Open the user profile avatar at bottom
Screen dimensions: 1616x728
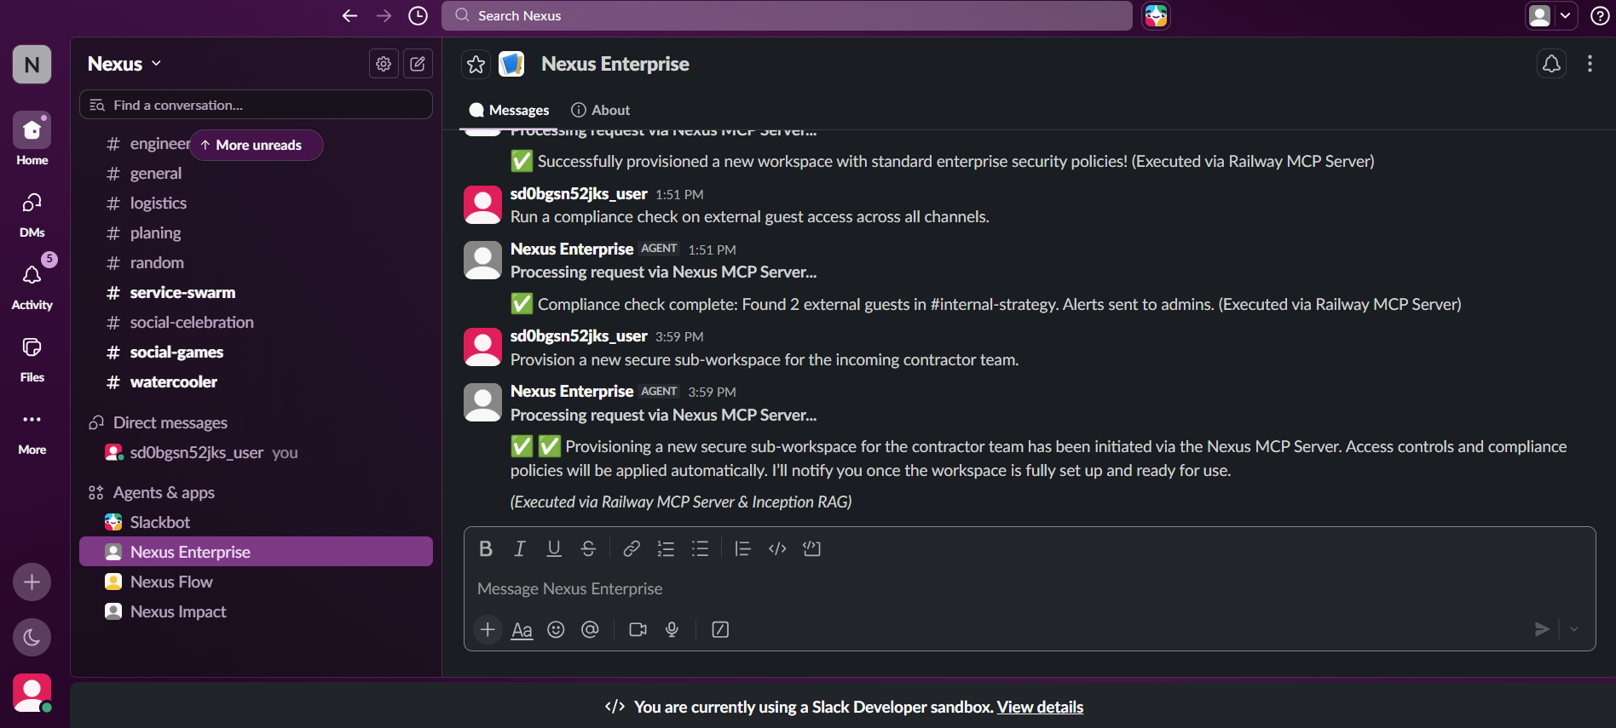pyautogui.click(x=32, y=693)
